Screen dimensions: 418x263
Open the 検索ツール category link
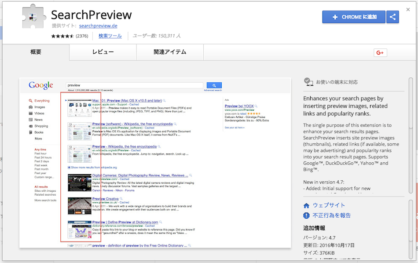[x=110, y=36]
